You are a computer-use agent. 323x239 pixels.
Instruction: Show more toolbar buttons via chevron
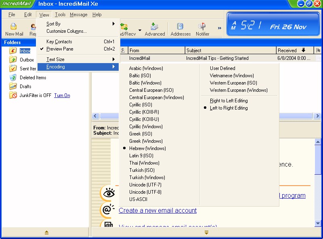coord(220,28)
